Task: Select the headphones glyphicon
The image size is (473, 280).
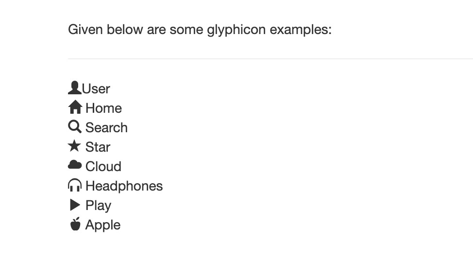Action: [75, 185]
